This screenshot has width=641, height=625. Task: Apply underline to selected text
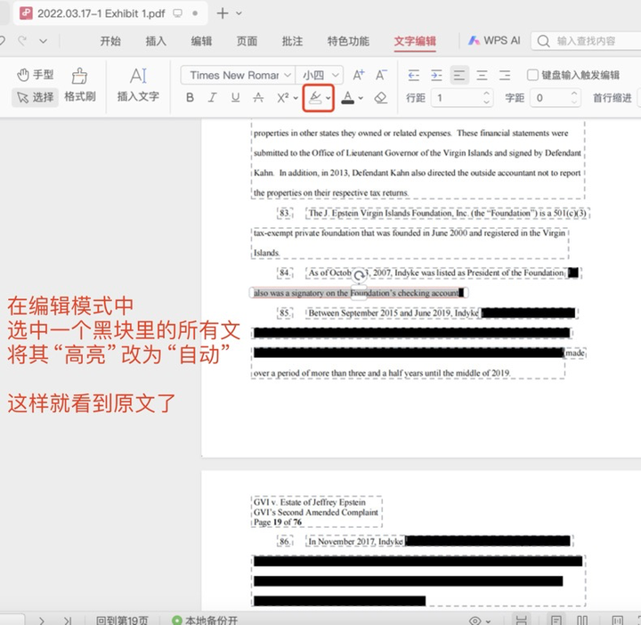pyautogui.click(x=235, y=98)
